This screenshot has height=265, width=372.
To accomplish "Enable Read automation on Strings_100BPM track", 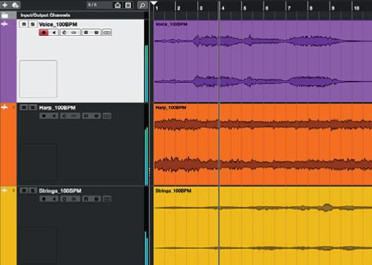I will tap(87, 199).
